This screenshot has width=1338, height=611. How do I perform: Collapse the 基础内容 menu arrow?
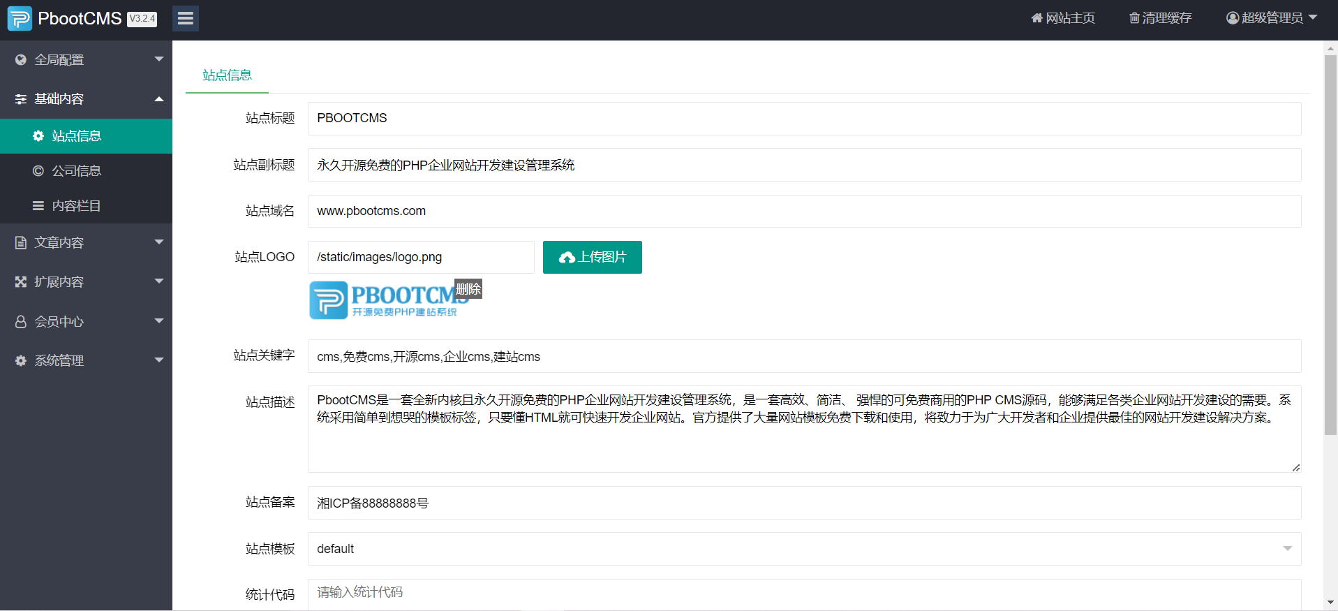[159, 99]
